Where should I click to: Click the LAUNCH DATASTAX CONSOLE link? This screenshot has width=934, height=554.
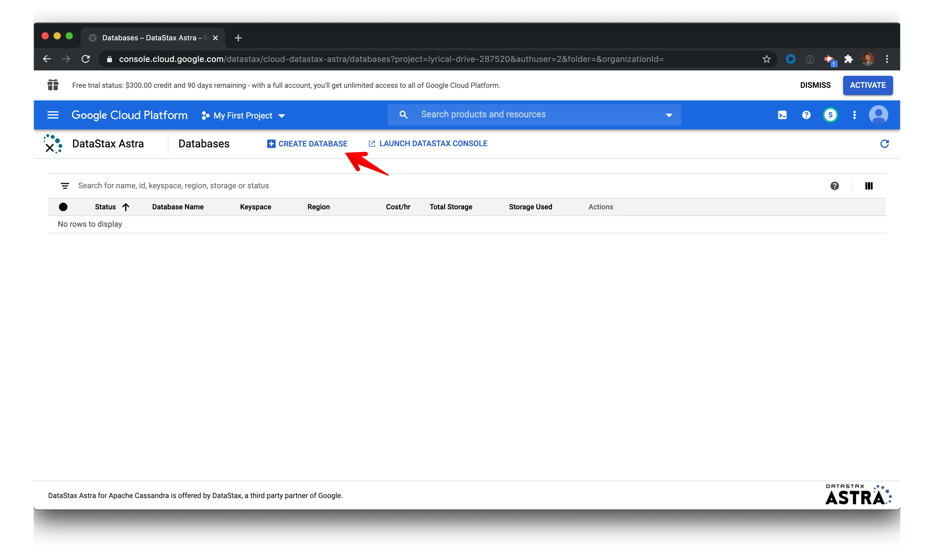click(x=433, y=143)
